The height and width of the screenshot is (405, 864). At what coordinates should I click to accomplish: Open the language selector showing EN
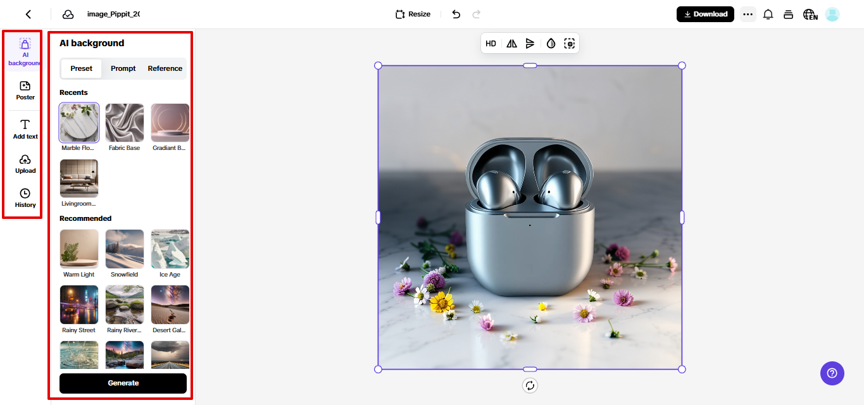pos(810,14)
